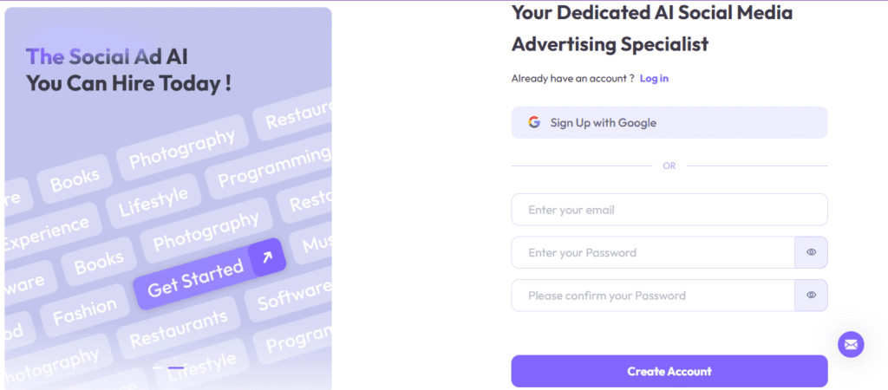Switch to the first carousel slide indicator

coord(158,368)
